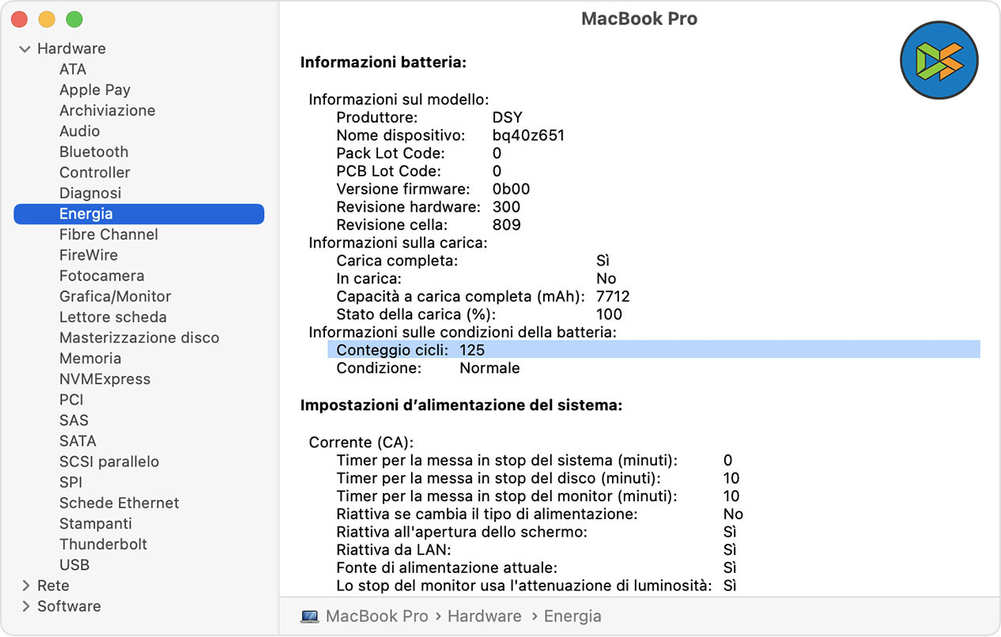This screenshot has width=1001, height=637.
Task: Select Archiviazione in the sidebar
Action: [107, 111]
